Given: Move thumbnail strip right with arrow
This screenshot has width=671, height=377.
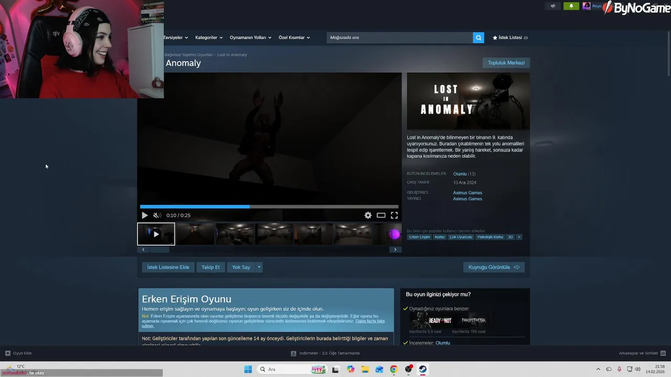Looking at the screenshot, I should pyautogui.click(x=395, y=250).
